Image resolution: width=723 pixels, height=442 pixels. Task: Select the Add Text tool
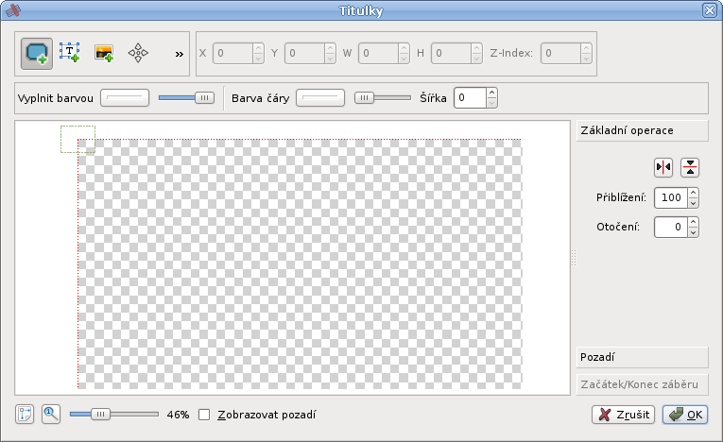click(x=70, y=53)
